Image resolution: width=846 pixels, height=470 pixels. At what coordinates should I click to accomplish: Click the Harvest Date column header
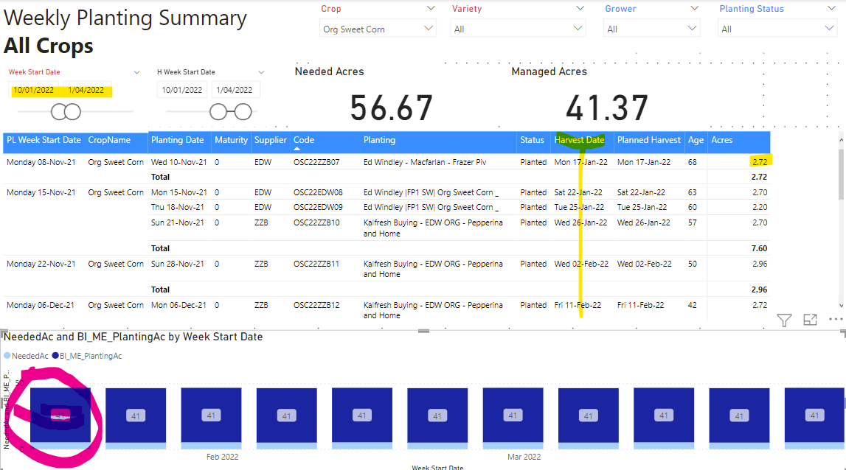coord(580,140)
